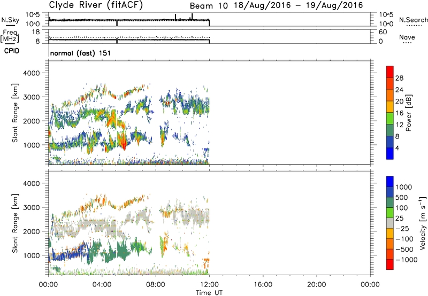The height and width of the screenshot is (296, 428).
Task: Click the "-100" label on Velocity color bar
Action: (404, 239)
